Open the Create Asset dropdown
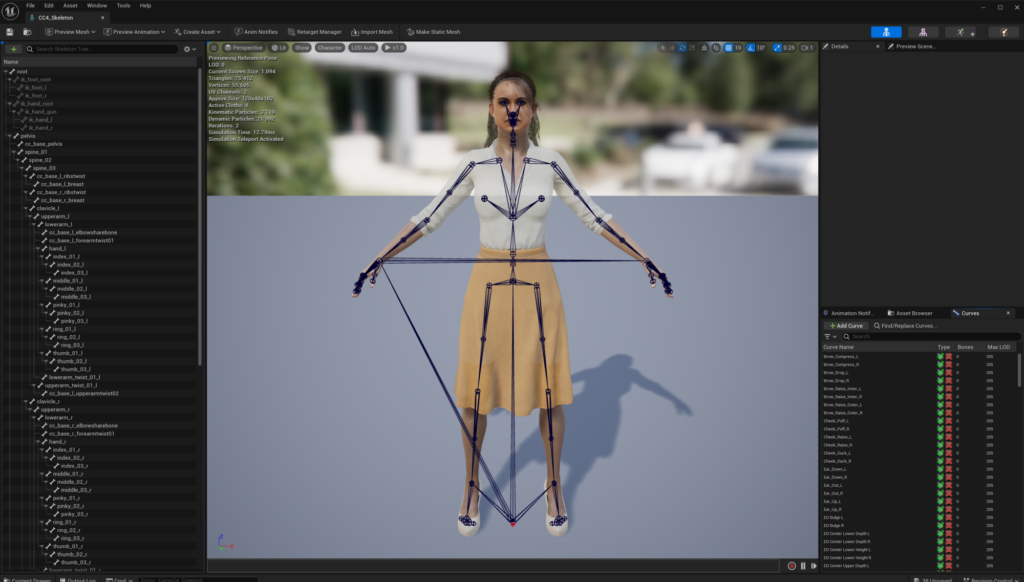 point(197,32)
